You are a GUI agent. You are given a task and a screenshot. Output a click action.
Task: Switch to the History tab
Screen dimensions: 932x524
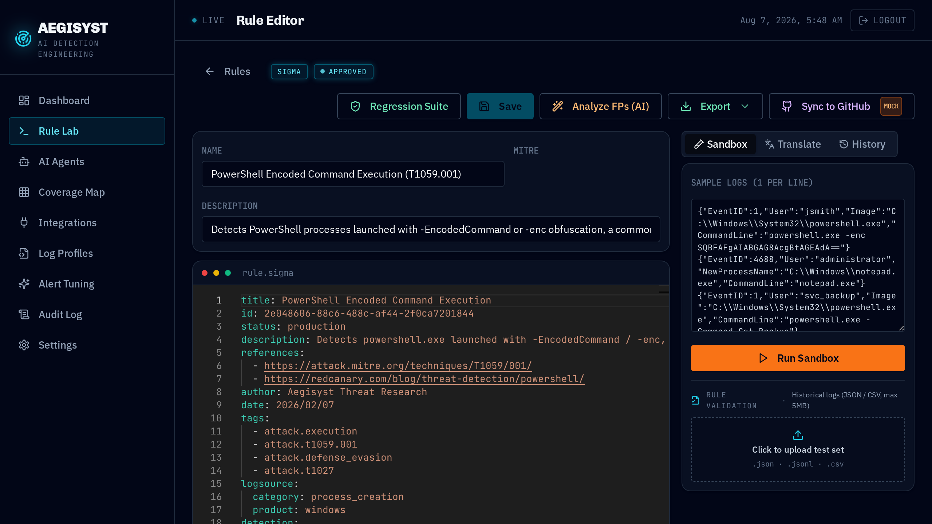(862, 144)
